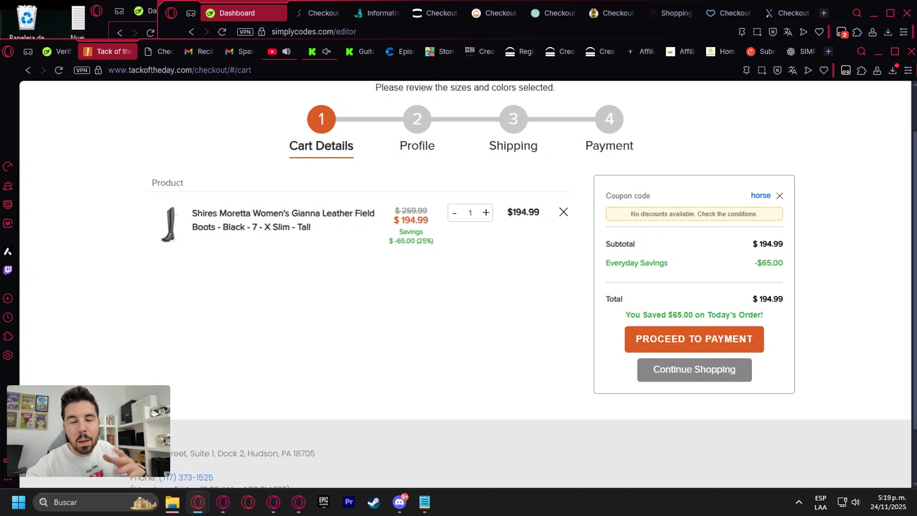Screen dimensions: 917x516
Task: Open the pinboard pin in the tackoftheday toolbar
Action: click(x=746, y=70)
